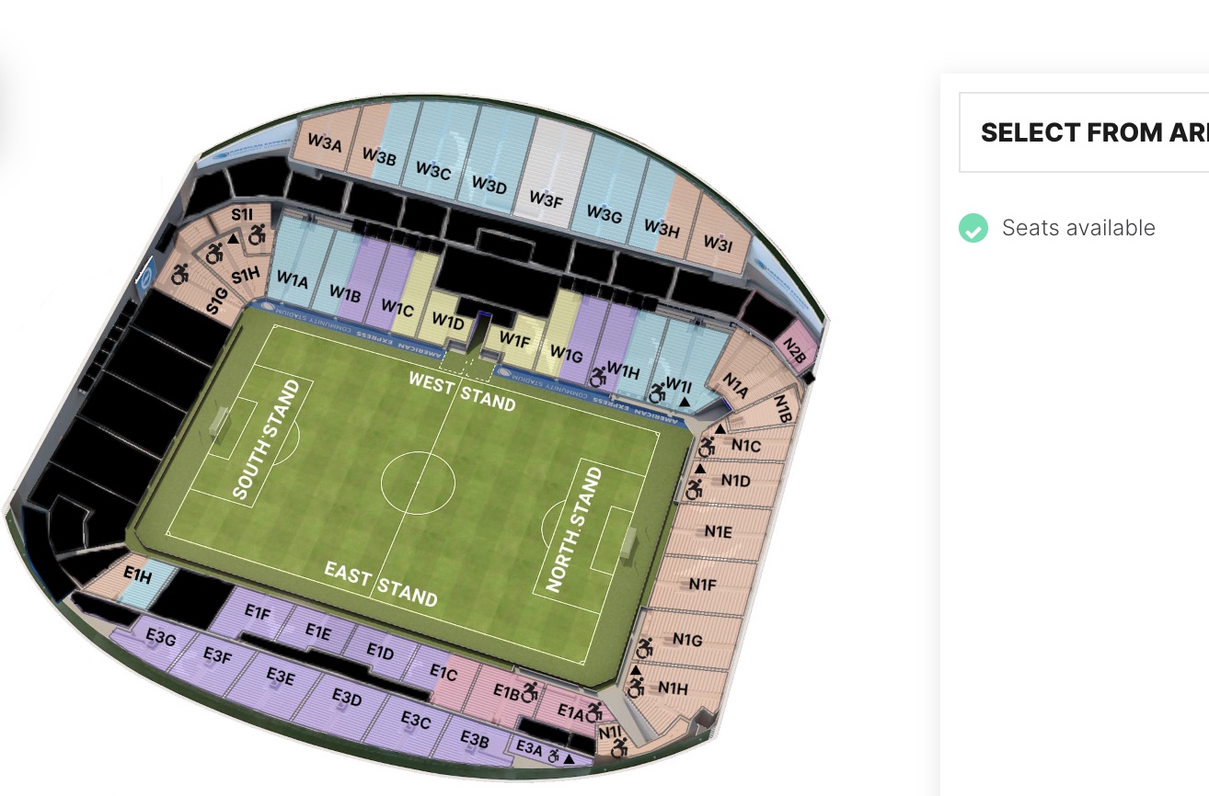
Task: Click the wheelchair icon in section W1I
Action: (658, 393)
